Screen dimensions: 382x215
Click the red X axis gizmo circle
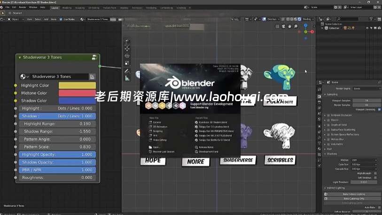click(x=312, y=32)
